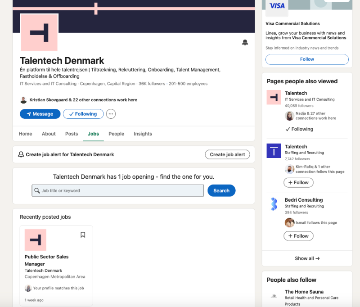The height and width of the screenshot is (307, 360).
Task: Click Kim-Rafiq & 1 other connection text
Action: [320, 169]
